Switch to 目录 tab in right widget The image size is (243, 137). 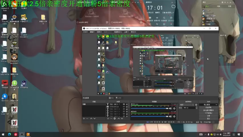pos(230,6)
